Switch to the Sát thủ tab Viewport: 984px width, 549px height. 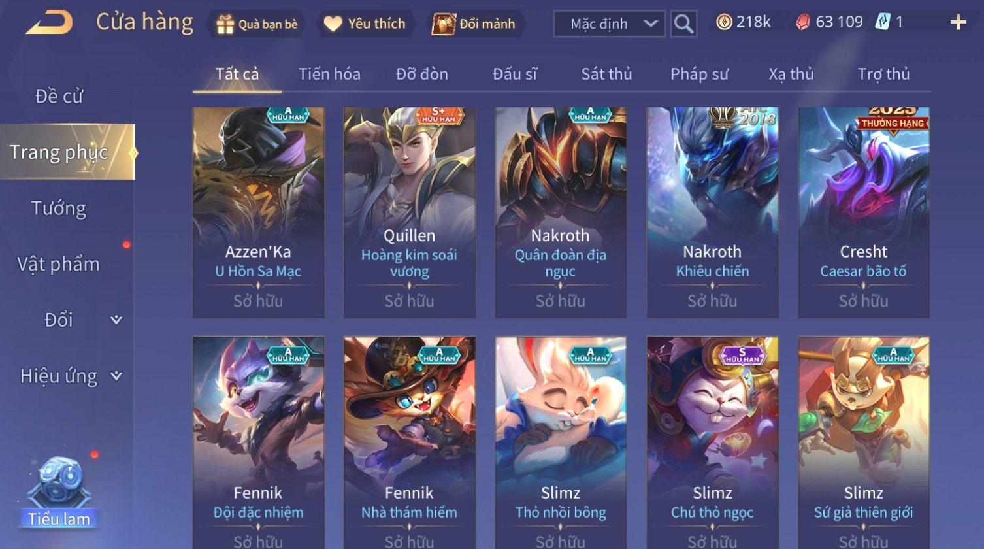click(606, 74)
